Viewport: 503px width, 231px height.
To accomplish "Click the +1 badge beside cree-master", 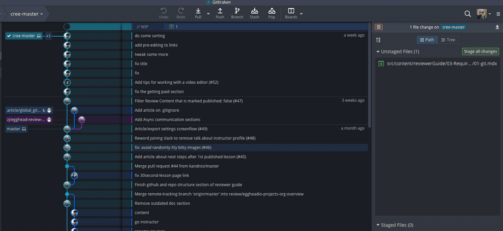I will point(49,36).
